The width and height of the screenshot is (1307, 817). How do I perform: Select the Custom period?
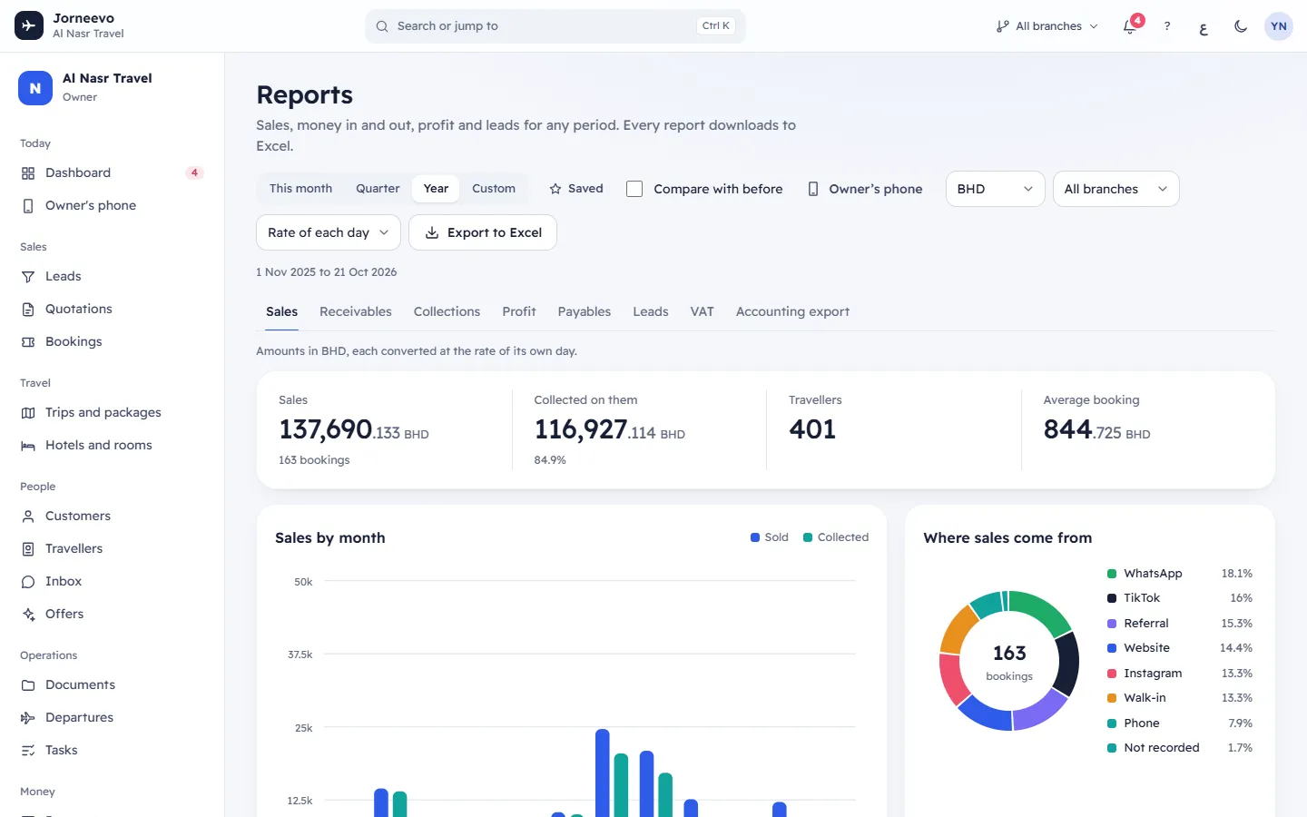(494, 189)
